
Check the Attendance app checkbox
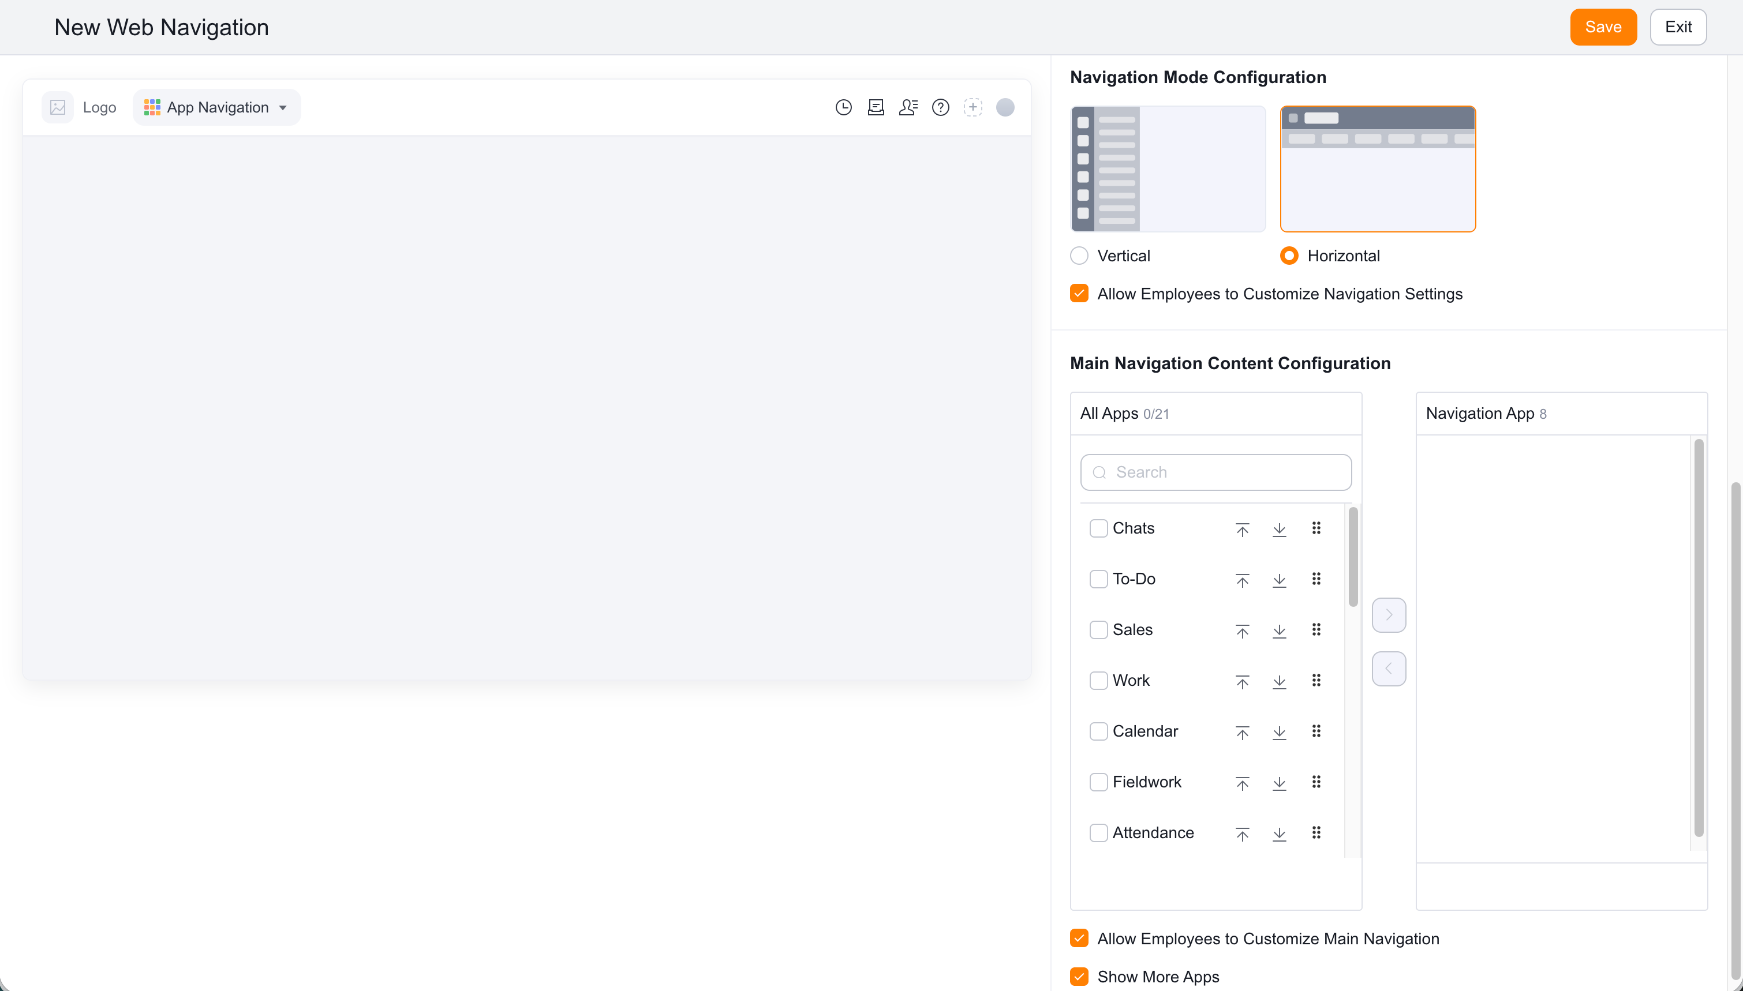(x=1098, y=833)
